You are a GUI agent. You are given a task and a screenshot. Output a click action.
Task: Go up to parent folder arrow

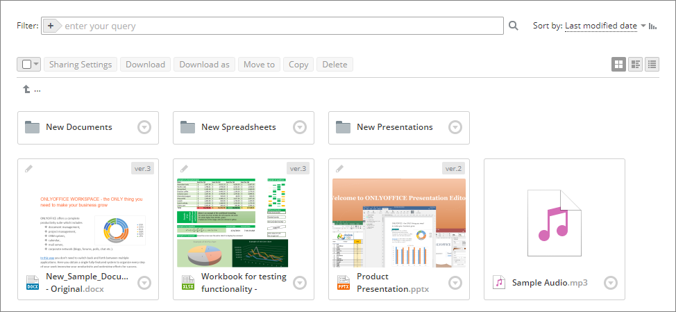click(x=26, y=90)
